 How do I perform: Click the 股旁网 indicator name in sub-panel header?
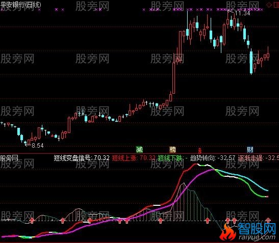9,158
